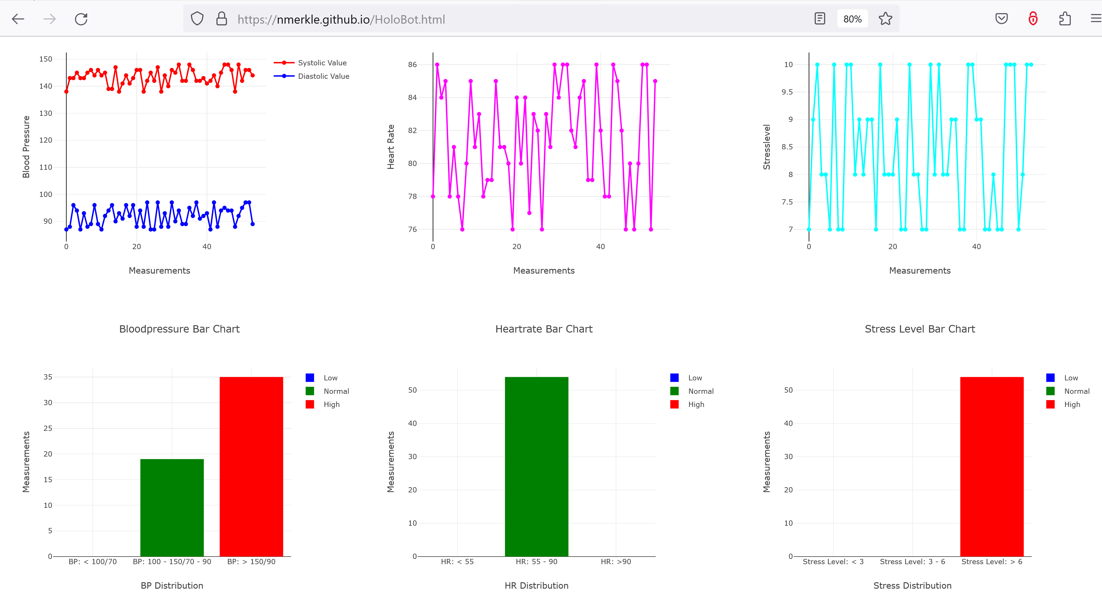Click the Stresslevel y-axis title

click(767, 147)
